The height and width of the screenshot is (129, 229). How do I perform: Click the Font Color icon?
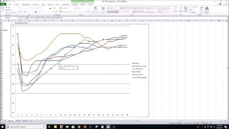tap(40, 12)
